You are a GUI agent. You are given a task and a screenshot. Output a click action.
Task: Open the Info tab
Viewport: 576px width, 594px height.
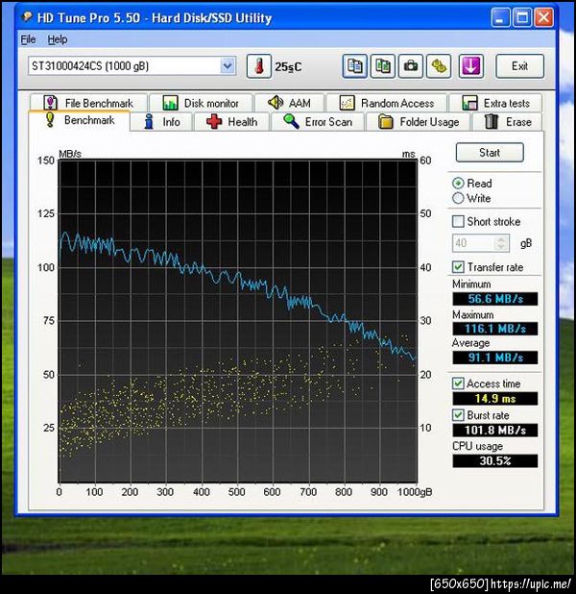click(161, 122)
